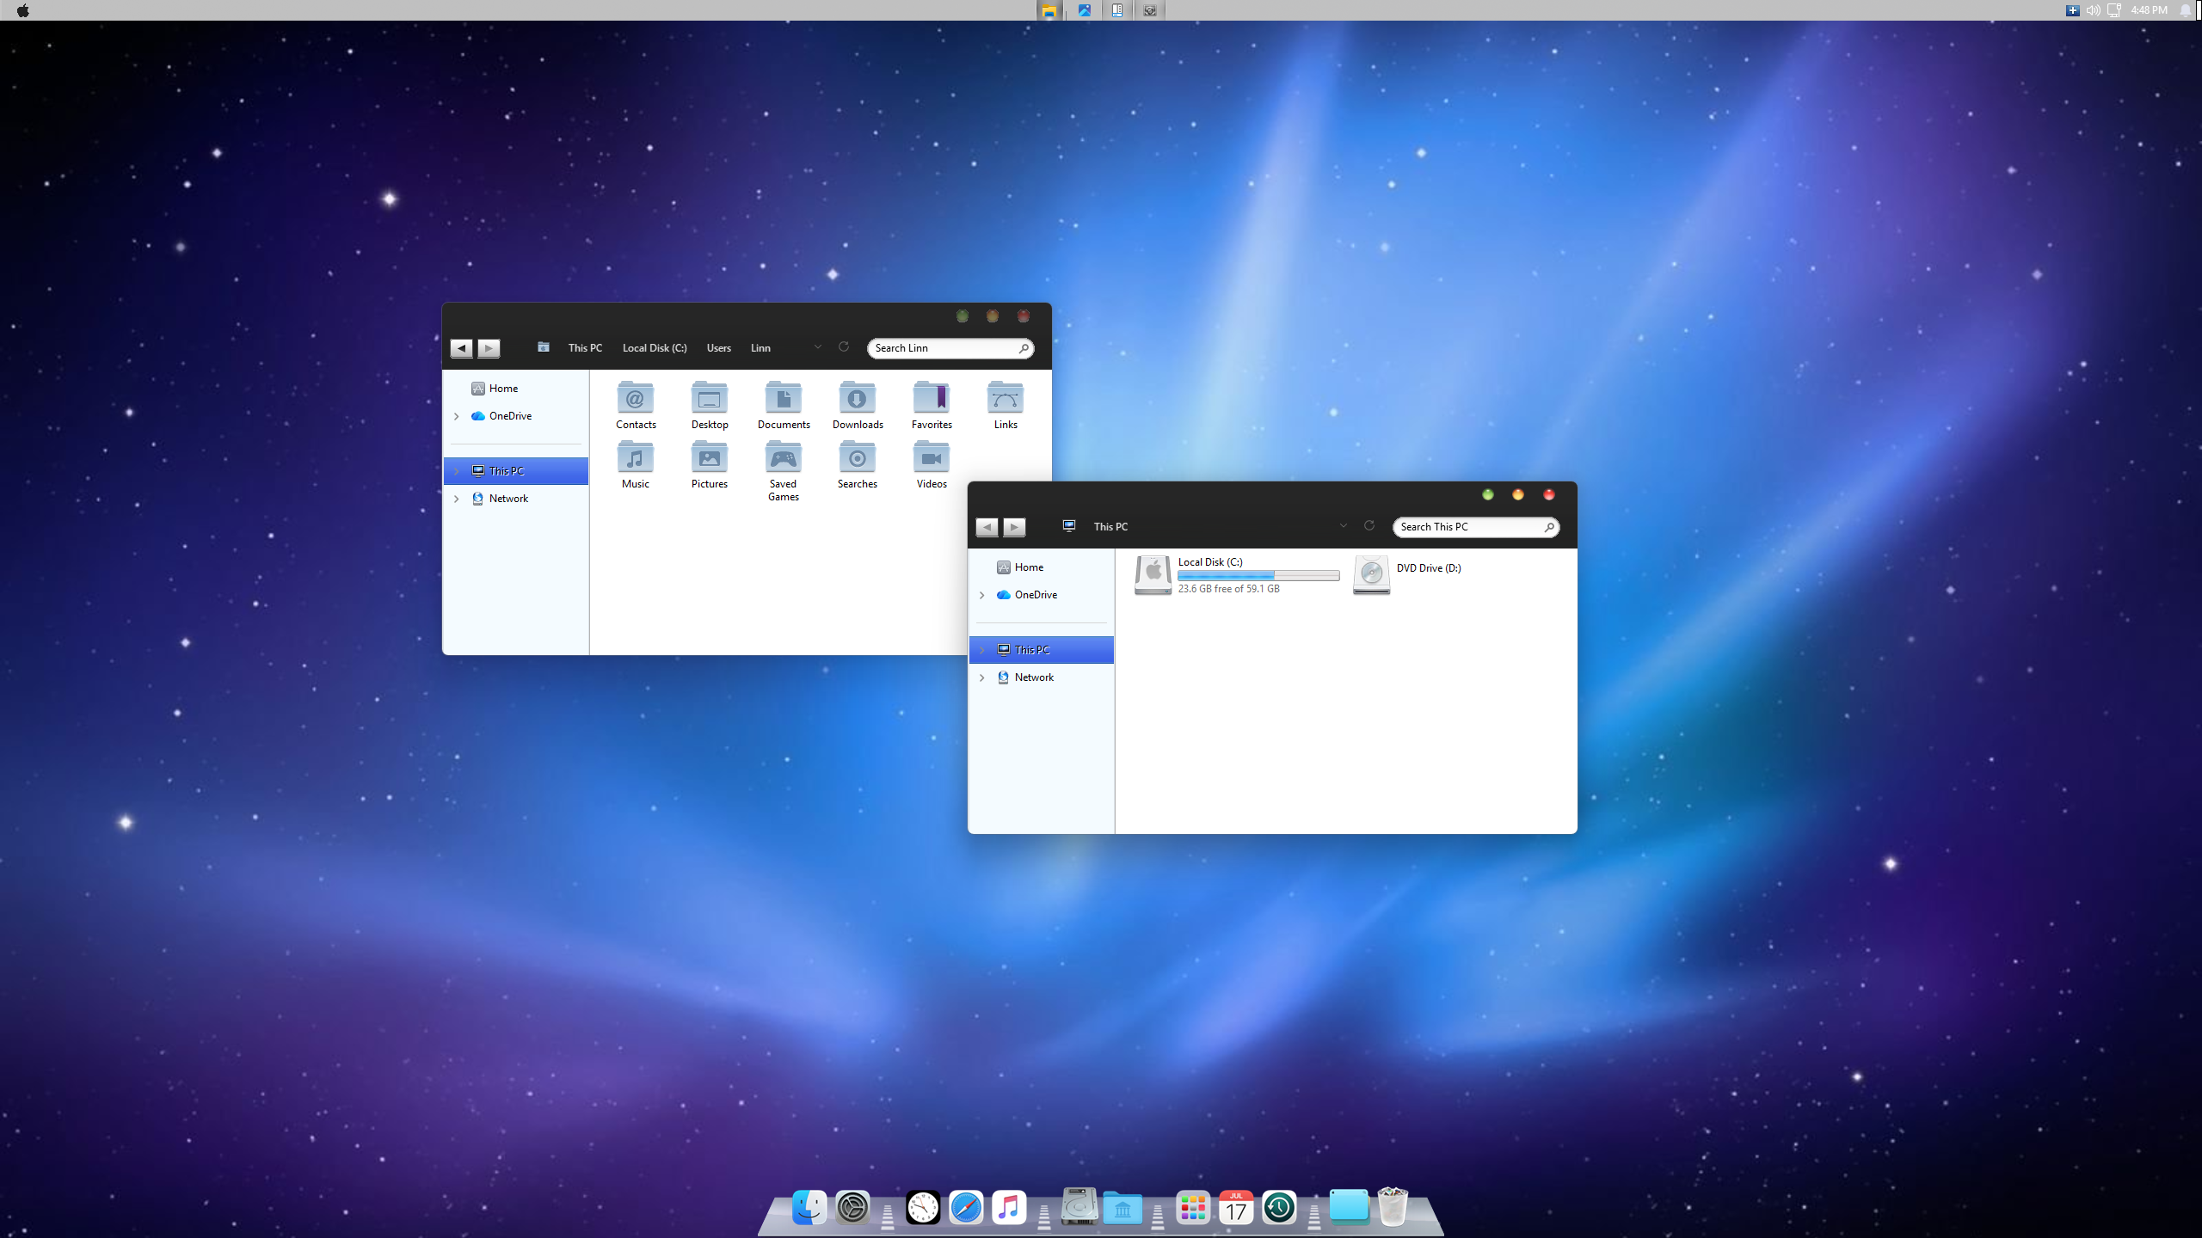The width and height of the screenshot is (2202, 1238).
Task: Open address history dropdown in Linn window
Action: point(817,347)
